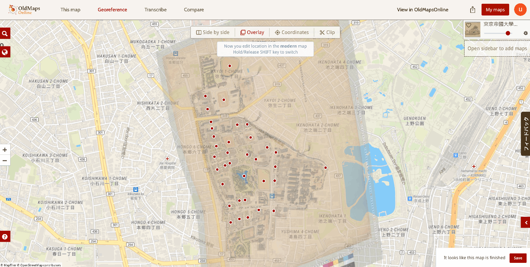Image resolution: width=530 pixels, height=267 pixels.
Task: Click the share icon in the header
Action: coord(472,10)
